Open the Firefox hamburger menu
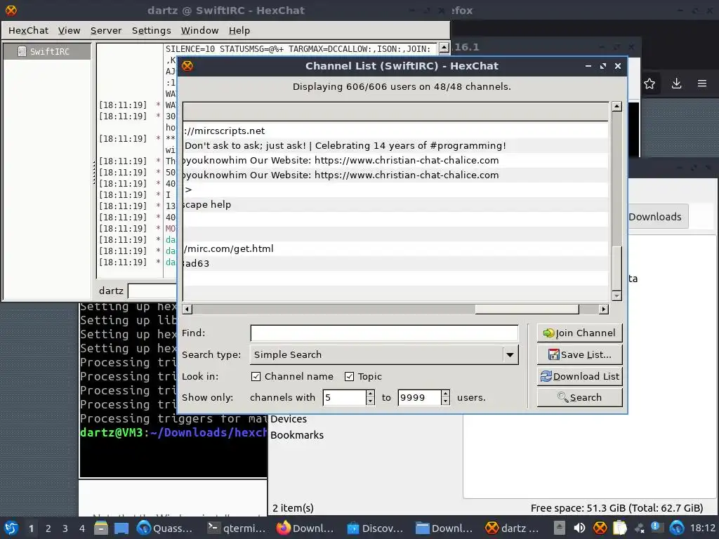Screen dimensions: 719x539 coord(702,84)
